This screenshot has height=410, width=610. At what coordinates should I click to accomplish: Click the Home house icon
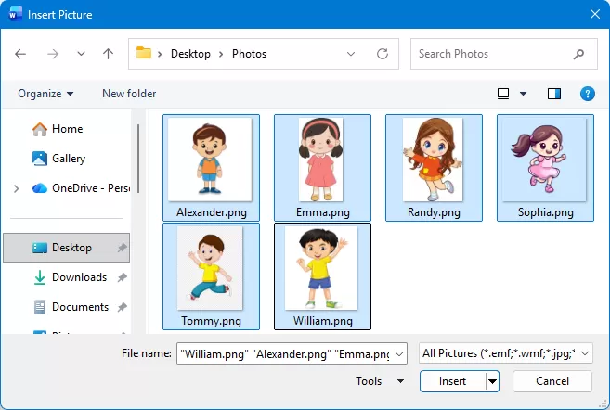click(x=40, y=129)
